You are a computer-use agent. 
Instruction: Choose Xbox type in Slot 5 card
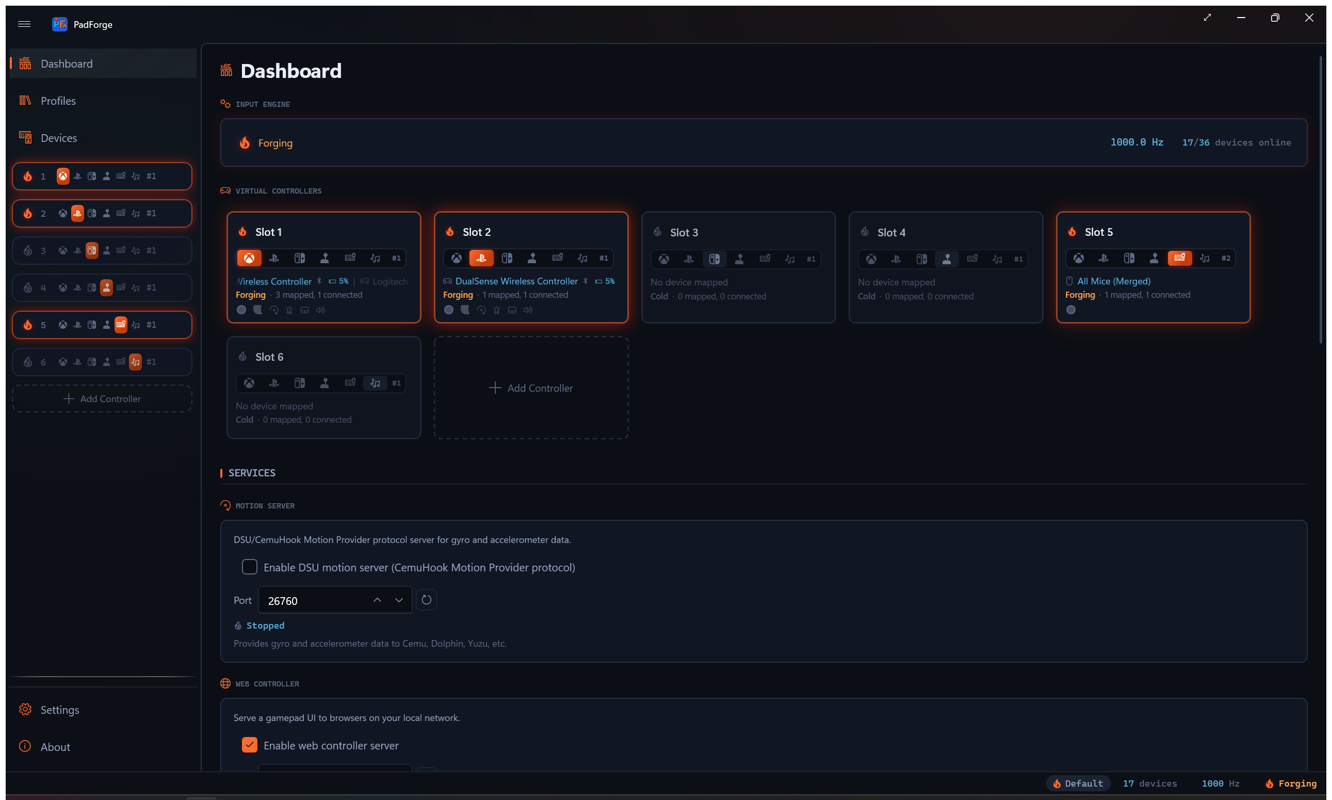(1079, 258)
